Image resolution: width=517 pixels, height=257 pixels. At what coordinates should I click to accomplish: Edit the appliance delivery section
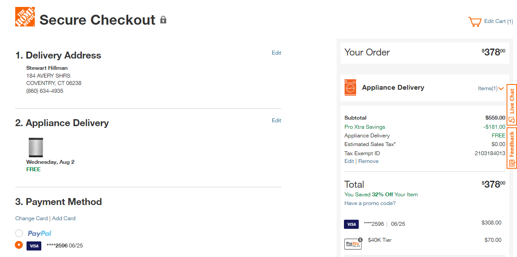(x=276, y=120)
